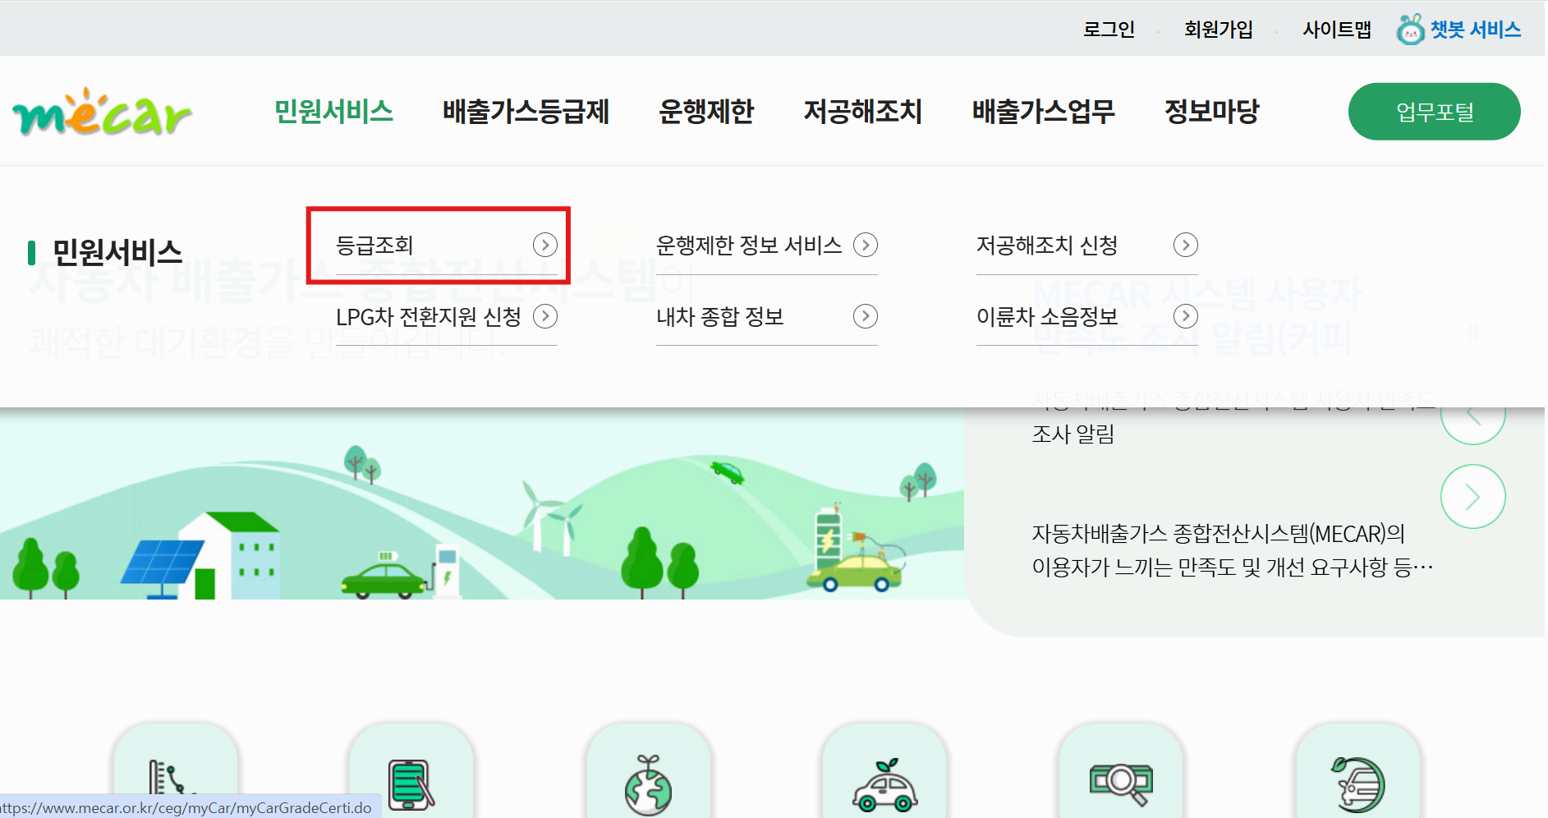Open the subsidy search shortcut icon
The image size is (1548, 818).
[1120, 780]
